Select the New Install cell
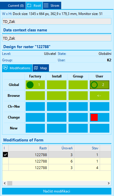Image resolution: width=114 pixels, height=196 pixels. (x=57, y=128)
